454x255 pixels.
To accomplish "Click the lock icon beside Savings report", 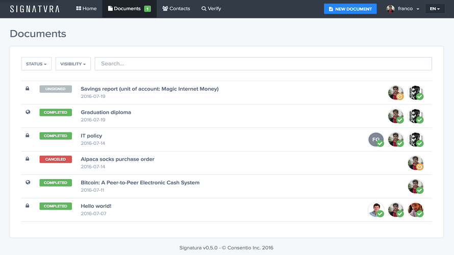I will pos(28,89).
